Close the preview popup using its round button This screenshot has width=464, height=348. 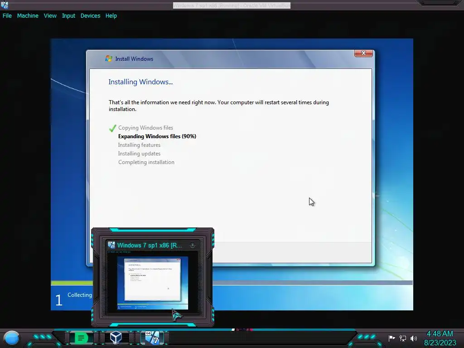192,245
